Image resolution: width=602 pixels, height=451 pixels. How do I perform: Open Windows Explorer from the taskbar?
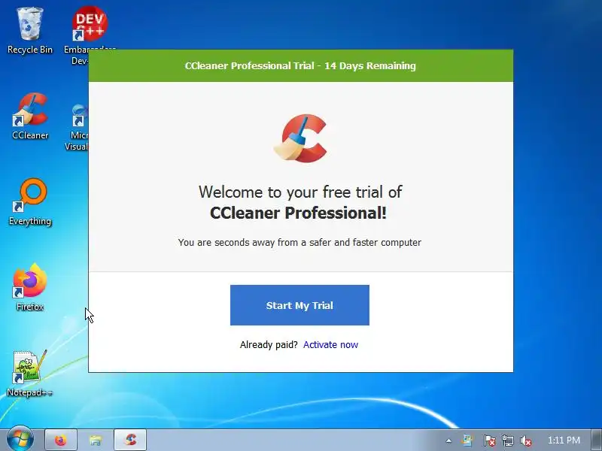pos(96,440)
